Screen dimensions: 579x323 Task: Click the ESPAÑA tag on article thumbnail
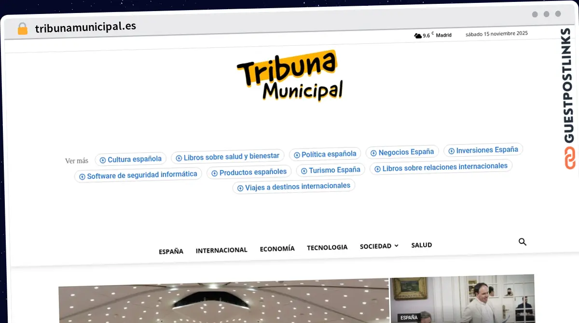[x=409, y=318]
